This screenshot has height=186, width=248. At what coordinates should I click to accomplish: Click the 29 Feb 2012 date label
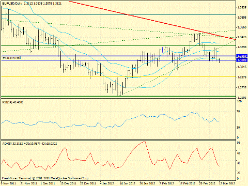[207, 183]
